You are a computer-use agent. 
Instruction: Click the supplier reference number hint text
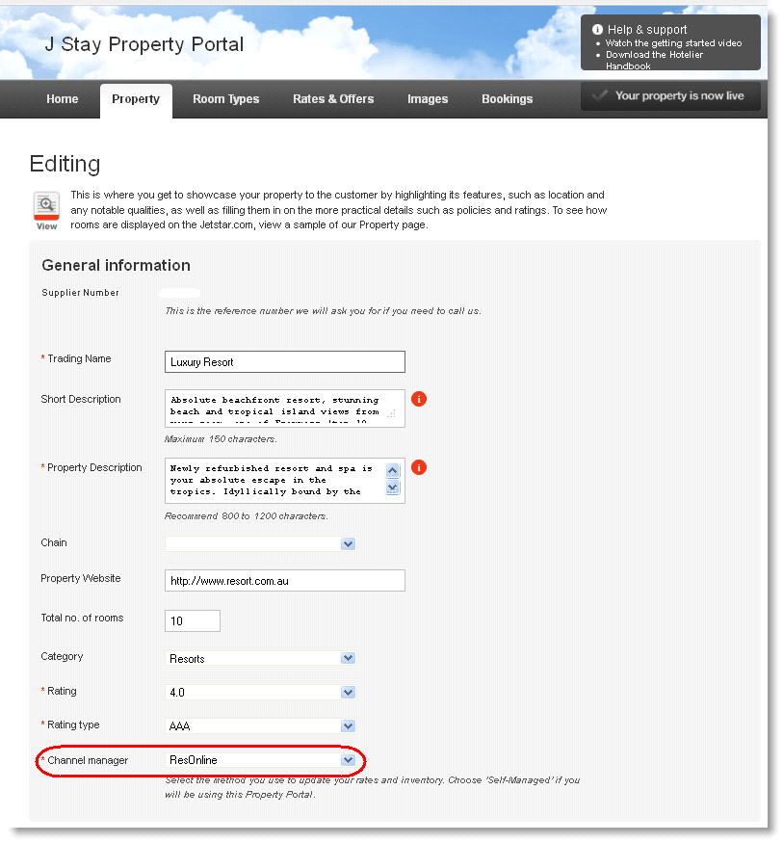[323, 311]
